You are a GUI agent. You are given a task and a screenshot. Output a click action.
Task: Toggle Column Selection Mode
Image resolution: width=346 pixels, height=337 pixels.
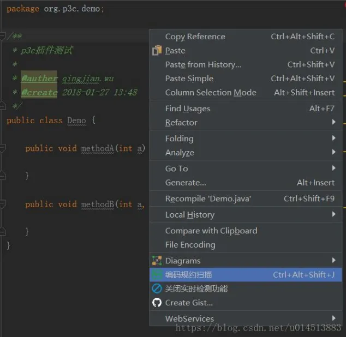[x=211, y=93]
